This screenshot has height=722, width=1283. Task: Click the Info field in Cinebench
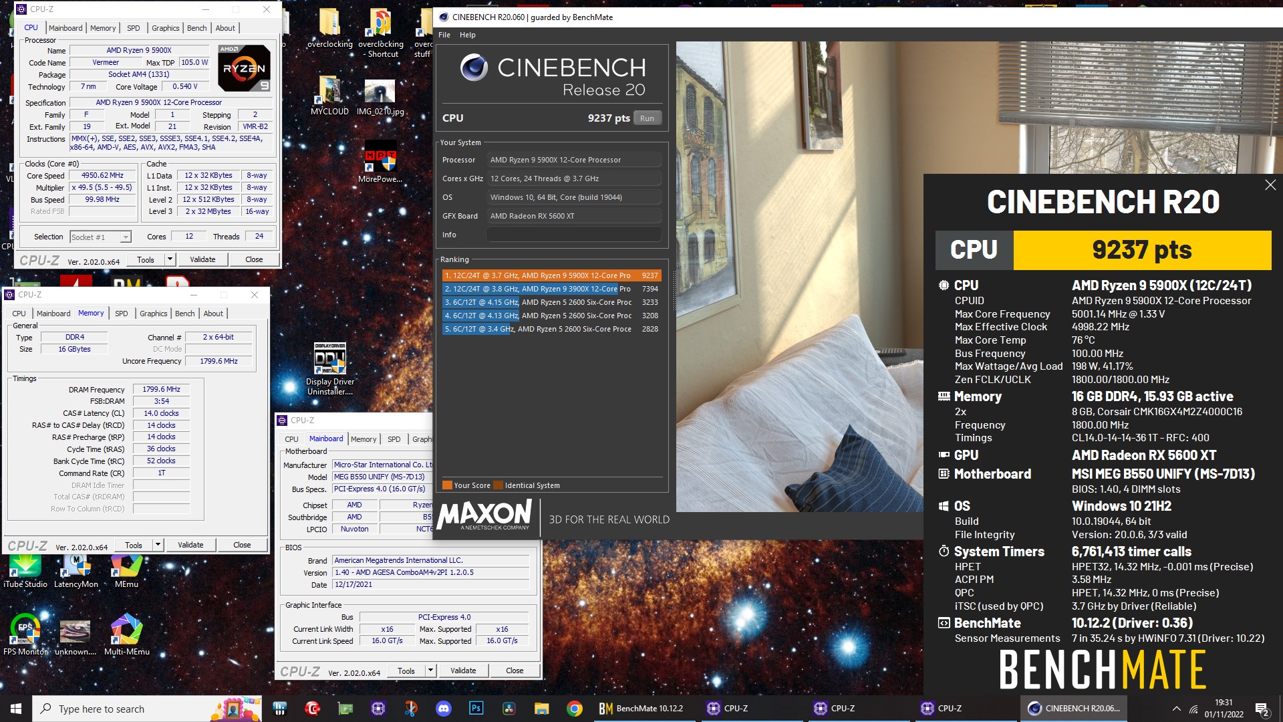(x=574, y=235)
